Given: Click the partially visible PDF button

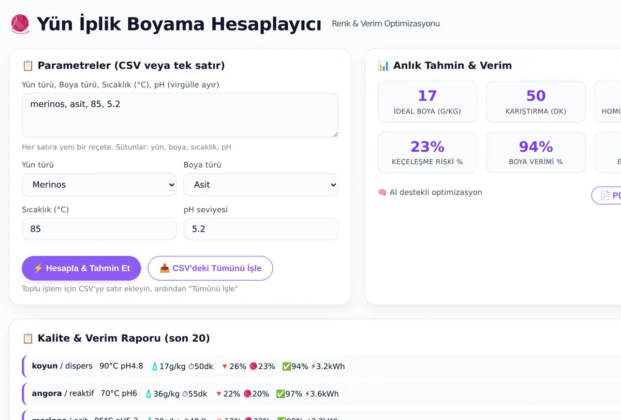Looking at the screenshot, I should (x=607, y=195).
